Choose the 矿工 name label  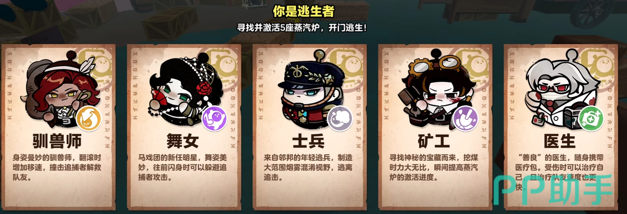coord(434,141)
